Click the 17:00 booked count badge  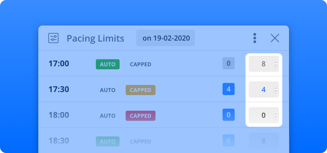tap(228, 63)
